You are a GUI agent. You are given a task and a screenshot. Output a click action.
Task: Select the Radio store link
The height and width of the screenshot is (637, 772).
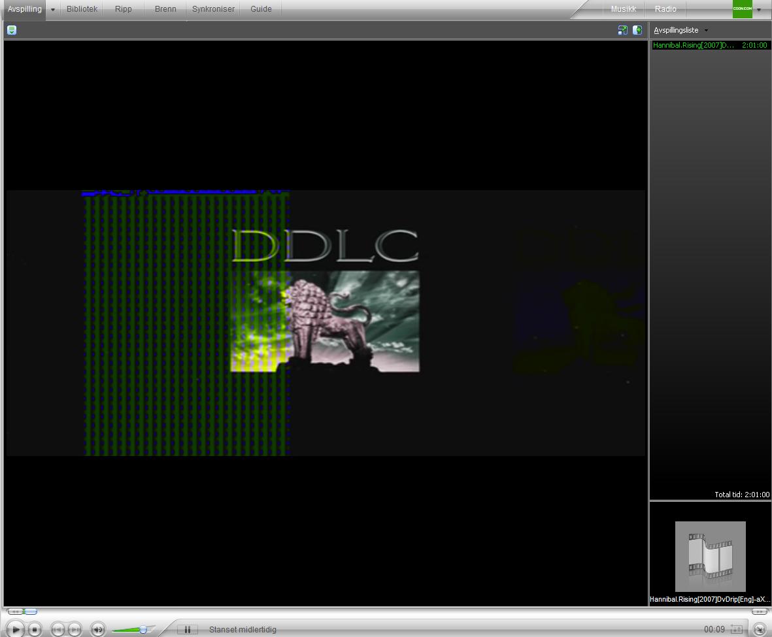tap(665, 9)
